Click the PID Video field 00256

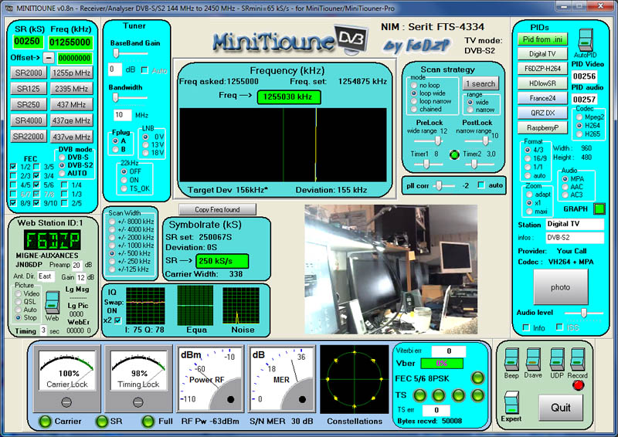(584, 76)
